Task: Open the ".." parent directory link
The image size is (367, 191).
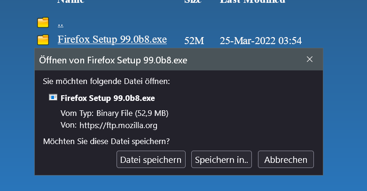Action: tap(61, 23)
